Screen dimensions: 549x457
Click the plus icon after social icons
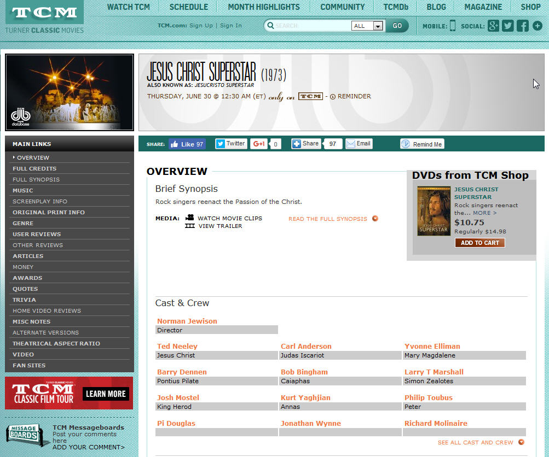[x=537, y=26]
